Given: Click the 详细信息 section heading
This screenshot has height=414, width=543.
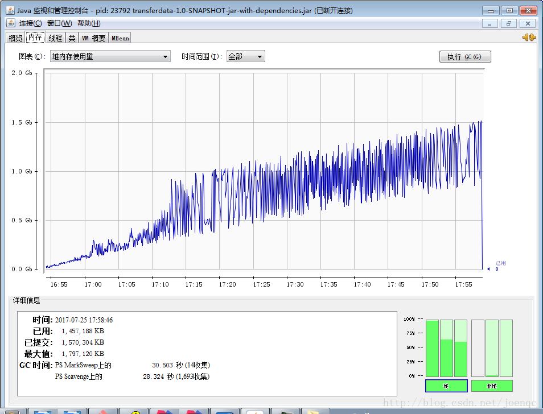Looking at the screenshot, I should coord(26,300).
